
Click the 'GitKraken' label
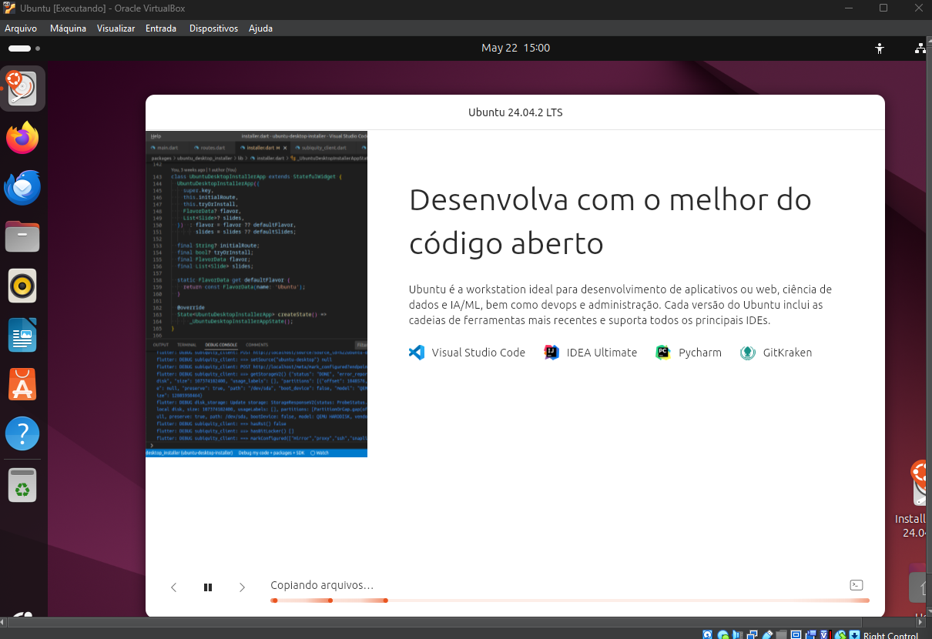(x=787, y=353)
